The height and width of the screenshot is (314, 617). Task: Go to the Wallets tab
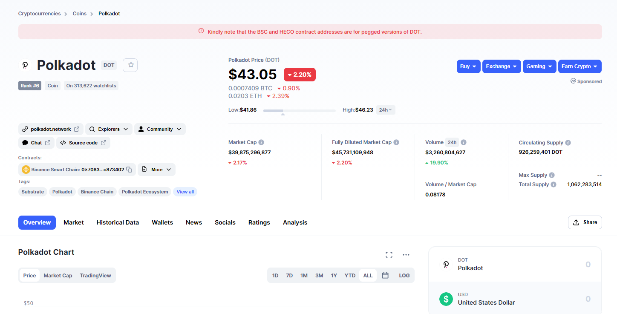pos(162,222)
